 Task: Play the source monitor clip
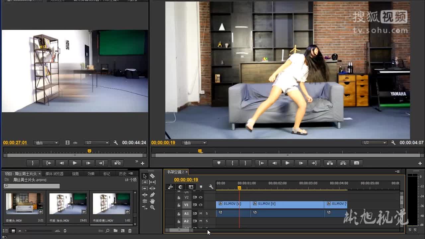(74, 163)
